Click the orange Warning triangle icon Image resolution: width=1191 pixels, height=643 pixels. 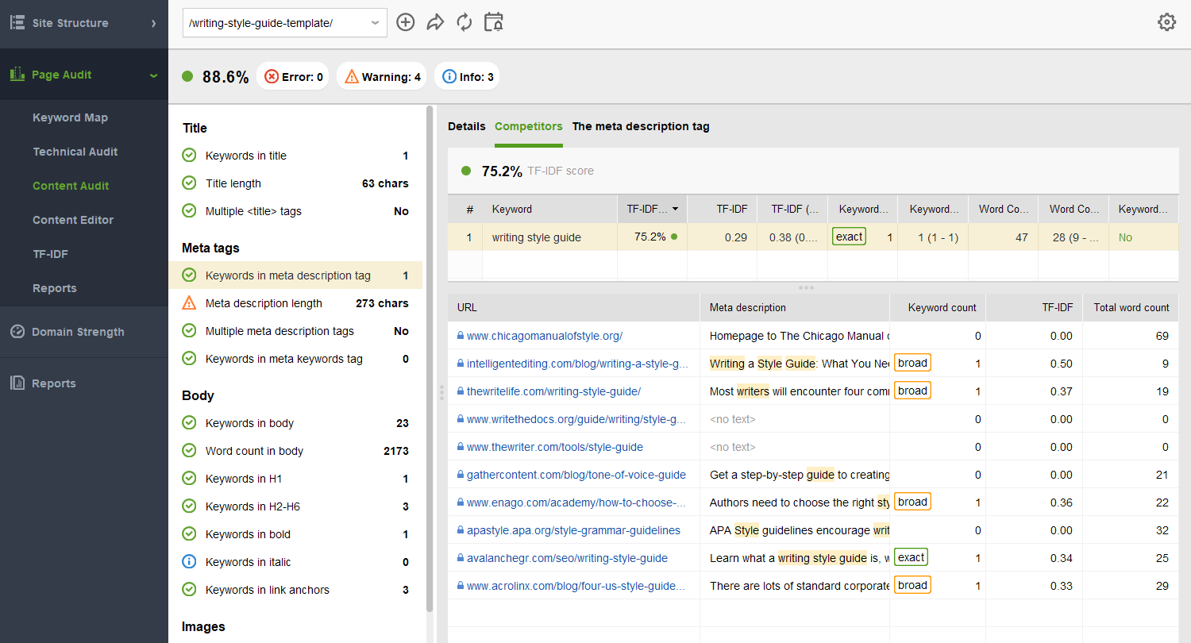(x=352, y=77)
